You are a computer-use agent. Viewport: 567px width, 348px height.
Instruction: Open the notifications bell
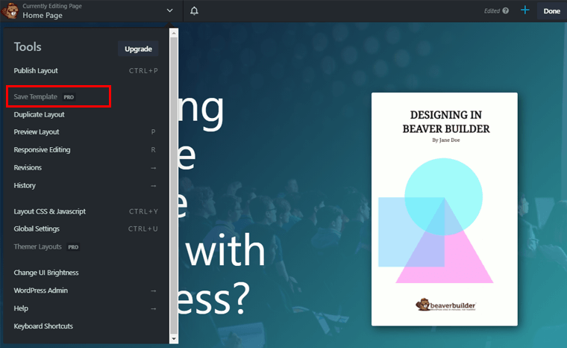pos(195,11)
